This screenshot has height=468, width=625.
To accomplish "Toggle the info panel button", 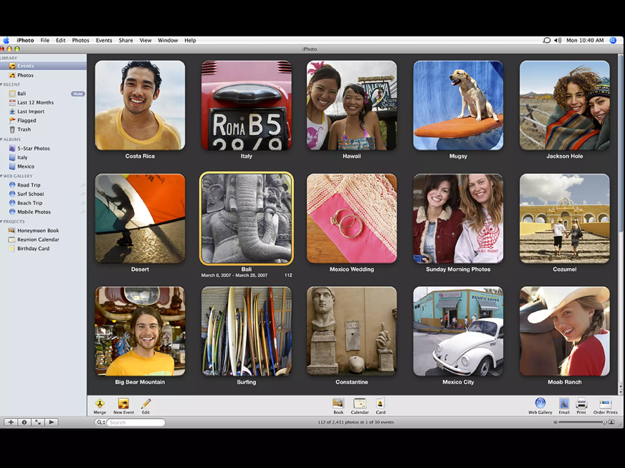I will 24,422.
